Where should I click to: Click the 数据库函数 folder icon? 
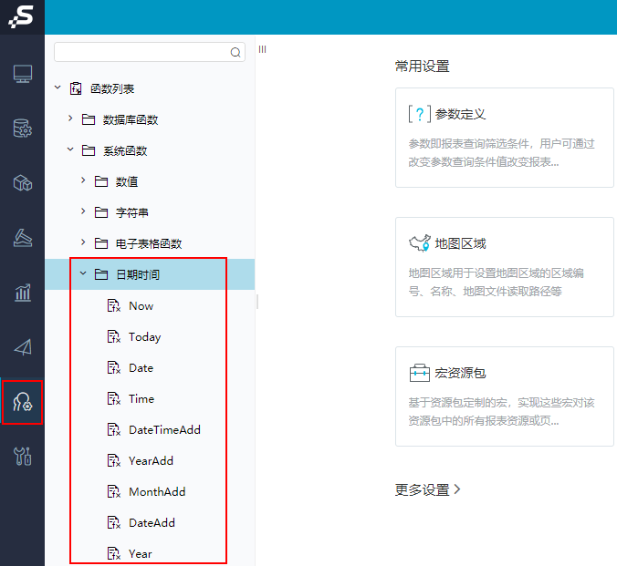pyautogui.click(x=89, y=119)
